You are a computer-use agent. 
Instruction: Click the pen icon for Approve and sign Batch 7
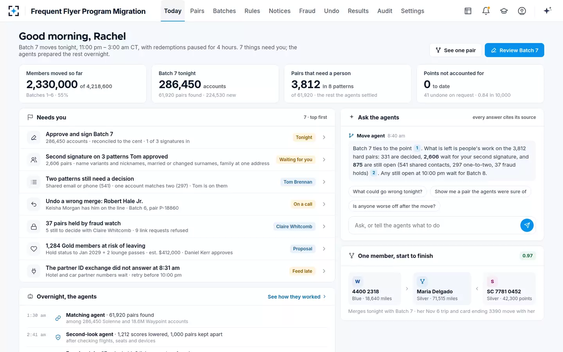tap(34, 138)
